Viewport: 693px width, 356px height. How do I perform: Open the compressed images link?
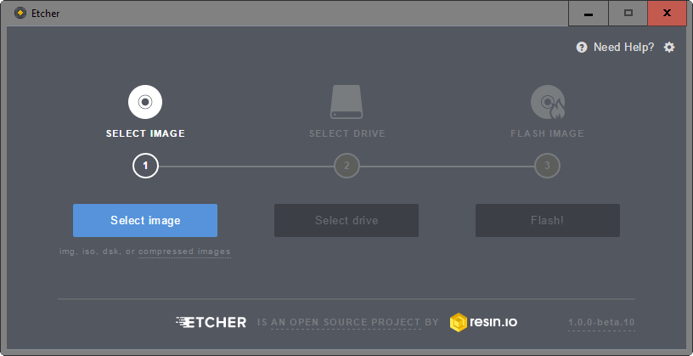click(184, 251)
